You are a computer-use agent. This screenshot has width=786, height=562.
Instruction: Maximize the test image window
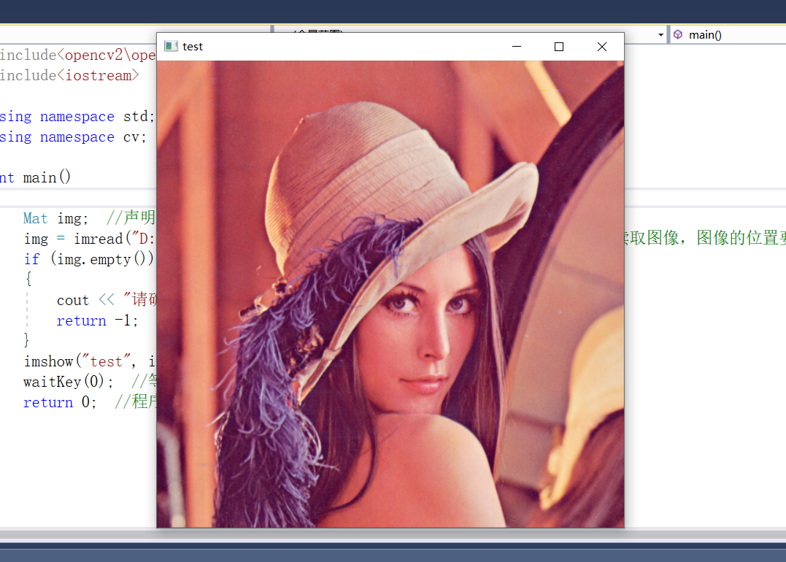point(559,47)
